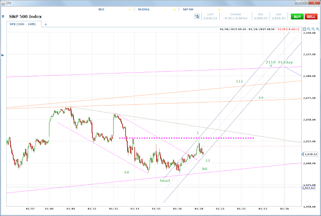This screenshot has width=321, height=216.
Task: Click the S&P 500 Index title
Action: [25, 17]
